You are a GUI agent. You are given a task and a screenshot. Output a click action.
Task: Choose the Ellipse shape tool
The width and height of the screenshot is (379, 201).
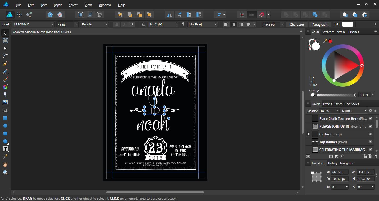[x=5, y=126]
